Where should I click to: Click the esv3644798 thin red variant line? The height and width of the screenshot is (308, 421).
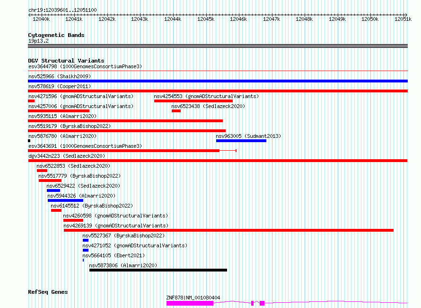218,71
